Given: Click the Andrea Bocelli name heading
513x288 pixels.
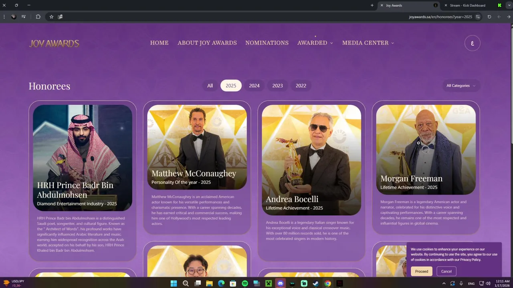Looking at the screenshot, I should click(292, 199).
